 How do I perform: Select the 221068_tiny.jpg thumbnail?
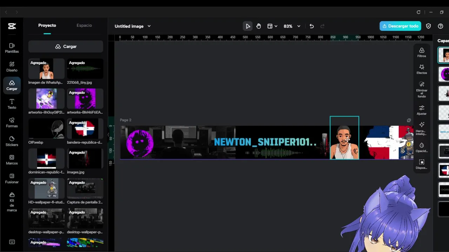coord(85,69)
